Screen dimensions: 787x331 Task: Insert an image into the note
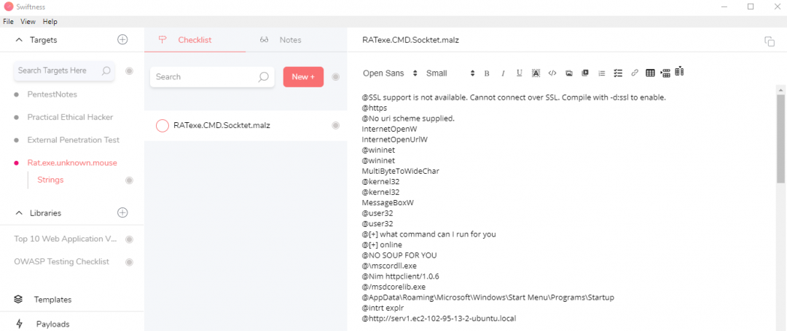(x=568, y=73)
